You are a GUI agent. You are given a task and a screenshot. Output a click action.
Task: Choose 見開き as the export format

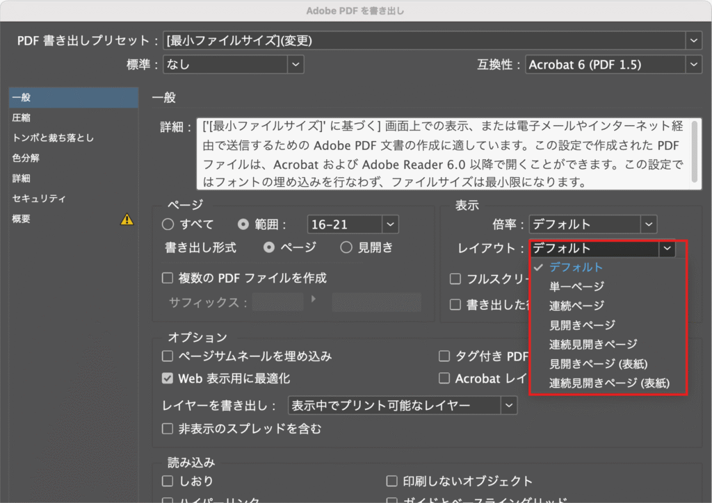point(346,247)
